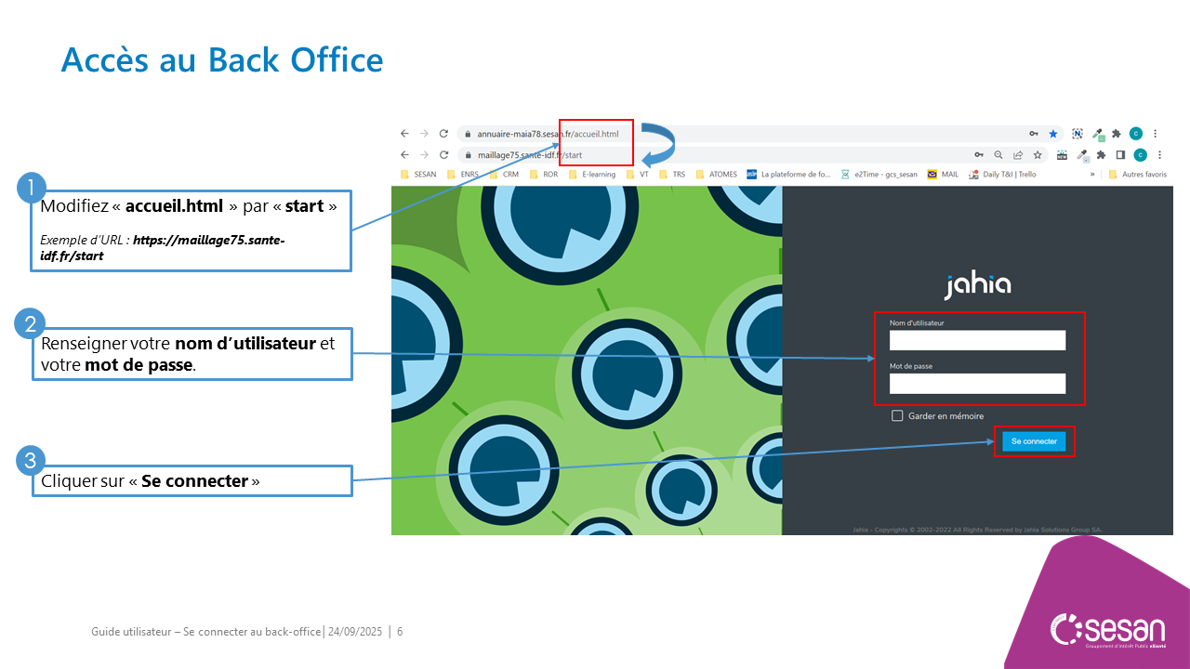Click the share icon in the maillage75 address bar
This screenshot has width=1190, height=669.
(1018, 155)
